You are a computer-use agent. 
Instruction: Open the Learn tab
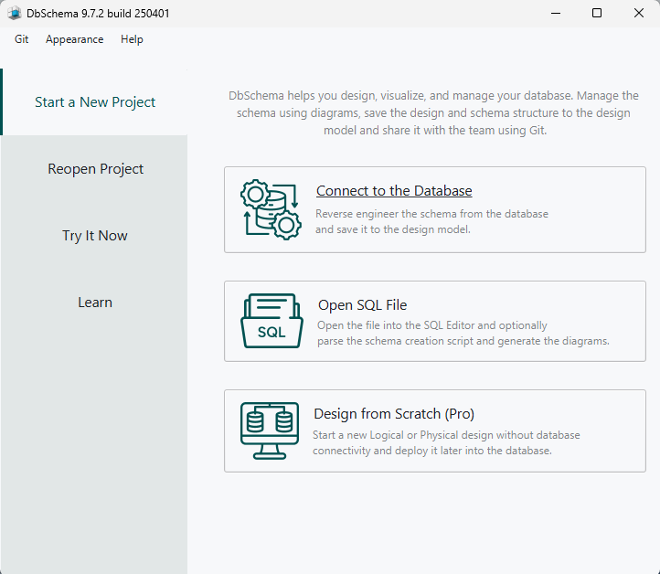point(95,303)
